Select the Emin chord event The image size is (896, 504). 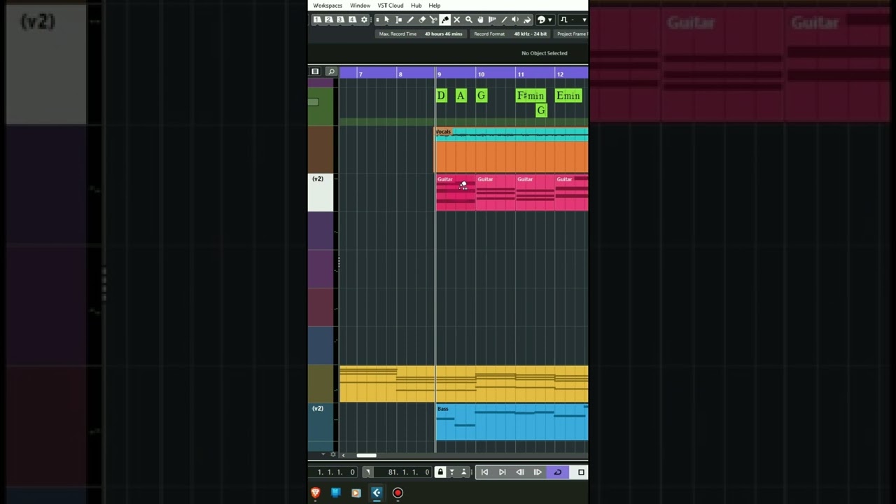568,95
